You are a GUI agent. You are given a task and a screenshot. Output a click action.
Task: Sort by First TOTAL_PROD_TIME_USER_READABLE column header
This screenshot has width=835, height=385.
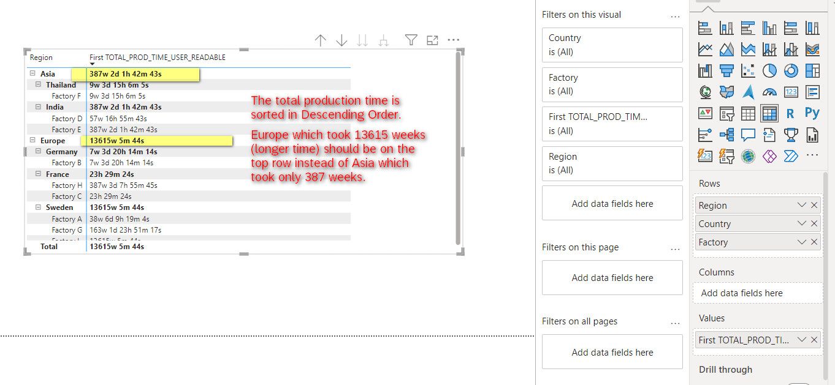coord(158,58)
